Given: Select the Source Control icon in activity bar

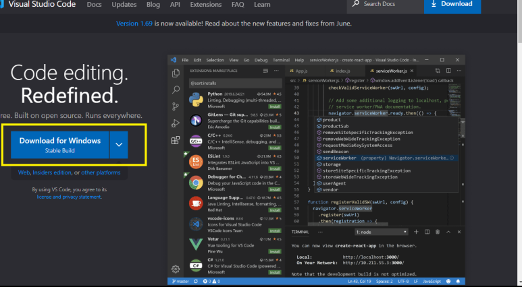Looking at the screenshot, I should 176,106.
